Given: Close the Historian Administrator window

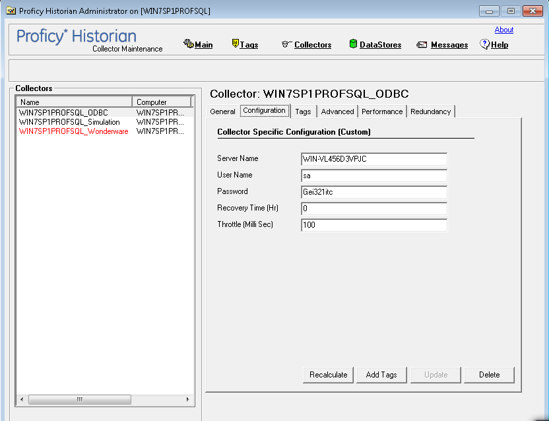Looking at the screenshot, I should click(533, 11).
